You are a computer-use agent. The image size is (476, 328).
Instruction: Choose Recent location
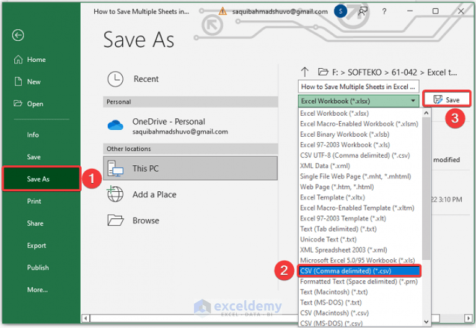190,79
